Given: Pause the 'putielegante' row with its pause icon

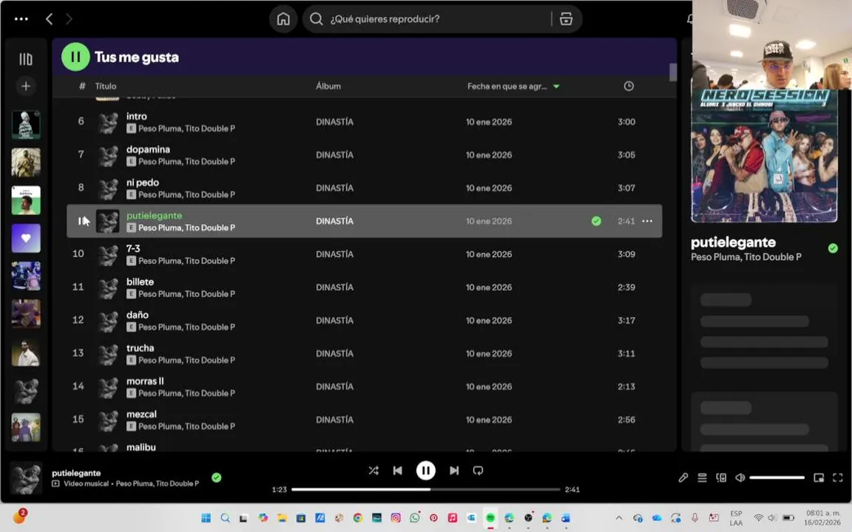Looking at the screenshot, I should [81, 221].
